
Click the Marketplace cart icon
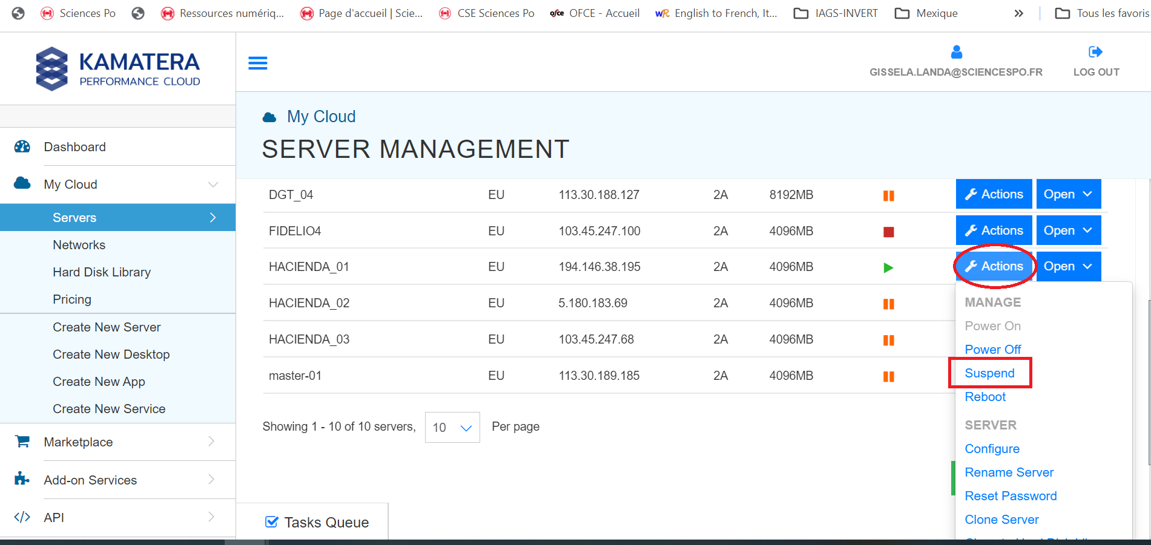pos(22,442)
